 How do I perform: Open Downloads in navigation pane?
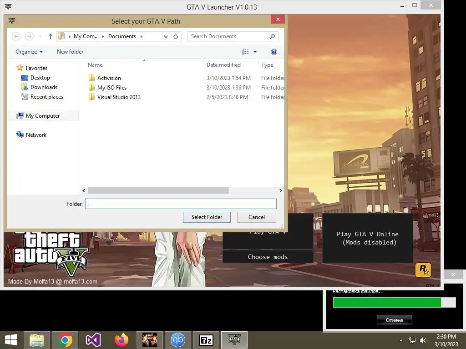(x=44, y=87)
